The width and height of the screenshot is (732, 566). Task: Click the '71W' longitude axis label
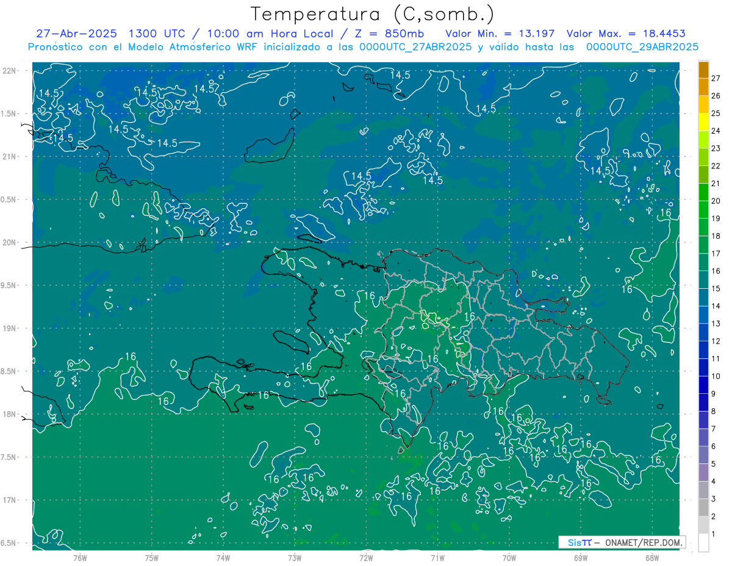pos(437,558)
